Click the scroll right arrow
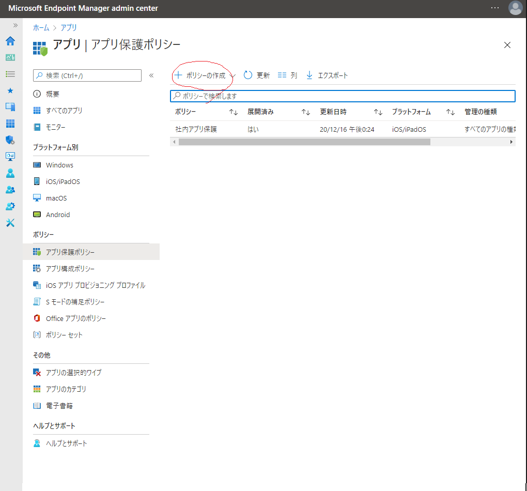Screen dimensions: 527x491 click(512, 142)
